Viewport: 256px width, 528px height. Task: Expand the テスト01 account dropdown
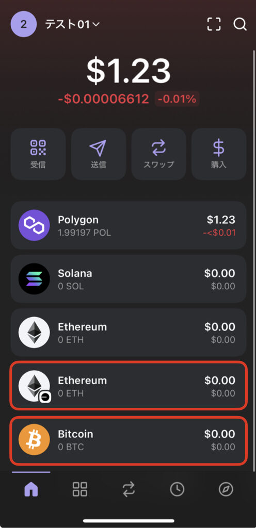point(72,25)
